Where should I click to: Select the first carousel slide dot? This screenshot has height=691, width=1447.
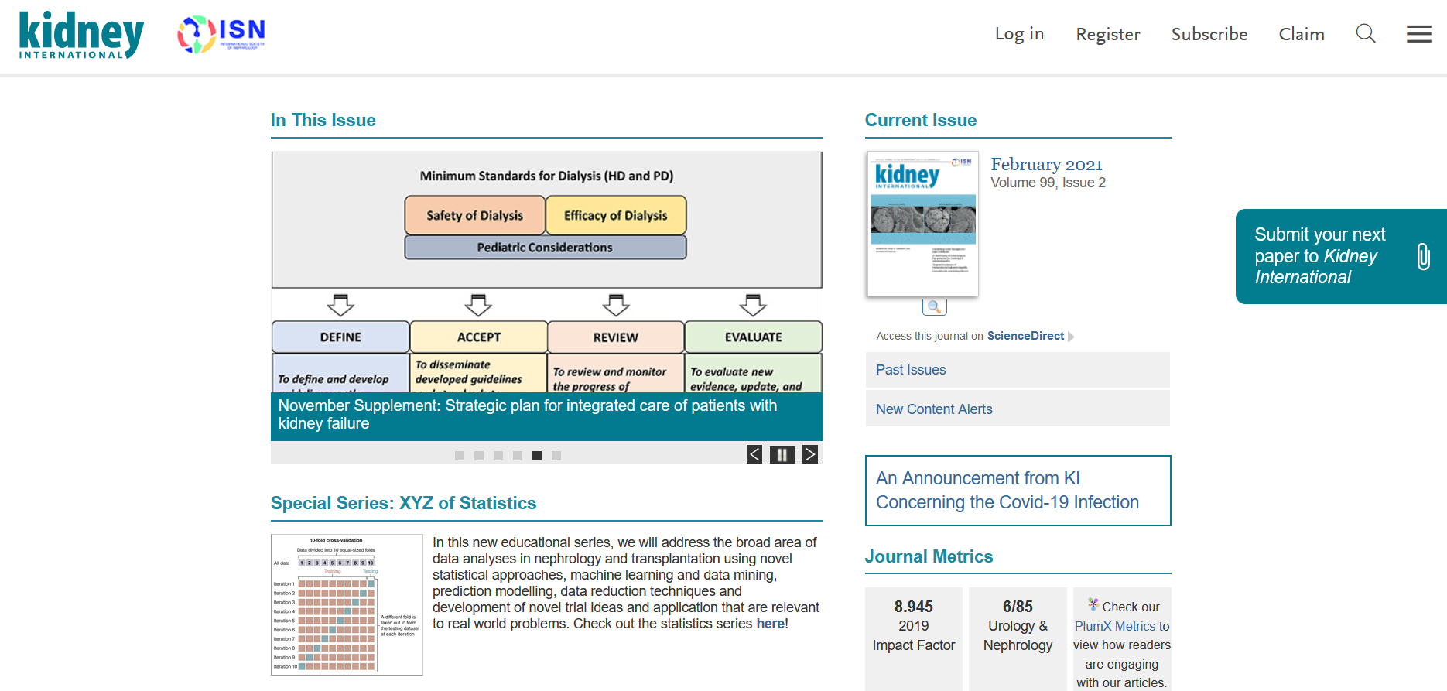(460, 456)
